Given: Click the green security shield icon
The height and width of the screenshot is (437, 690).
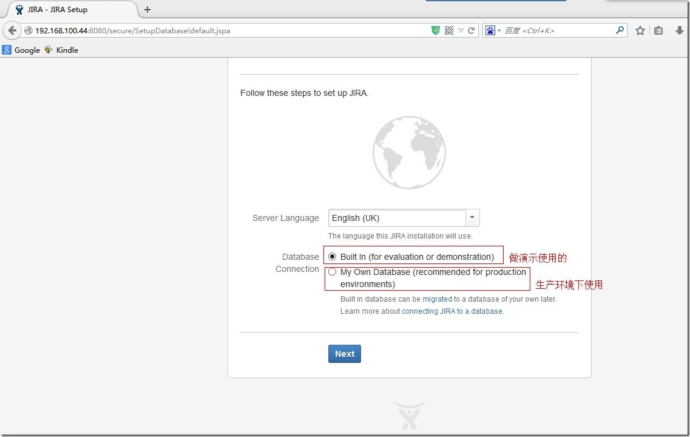Looking at the screenshot, I should point(435,30).
